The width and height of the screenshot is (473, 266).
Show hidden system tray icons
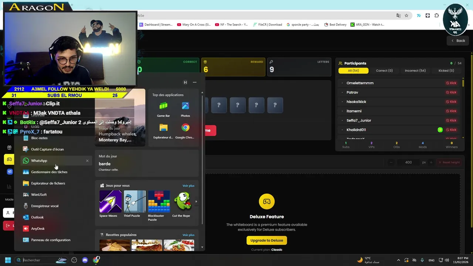(398, 260)
